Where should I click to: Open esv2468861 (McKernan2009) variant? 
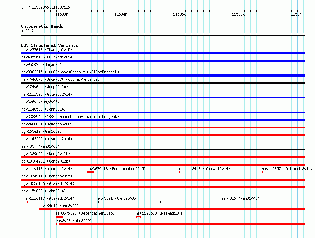(x=48, y=124)
